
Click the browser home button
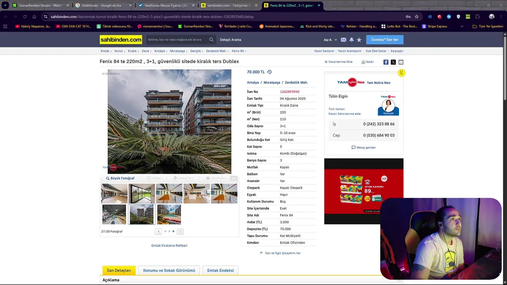click(x=34, y=17)
